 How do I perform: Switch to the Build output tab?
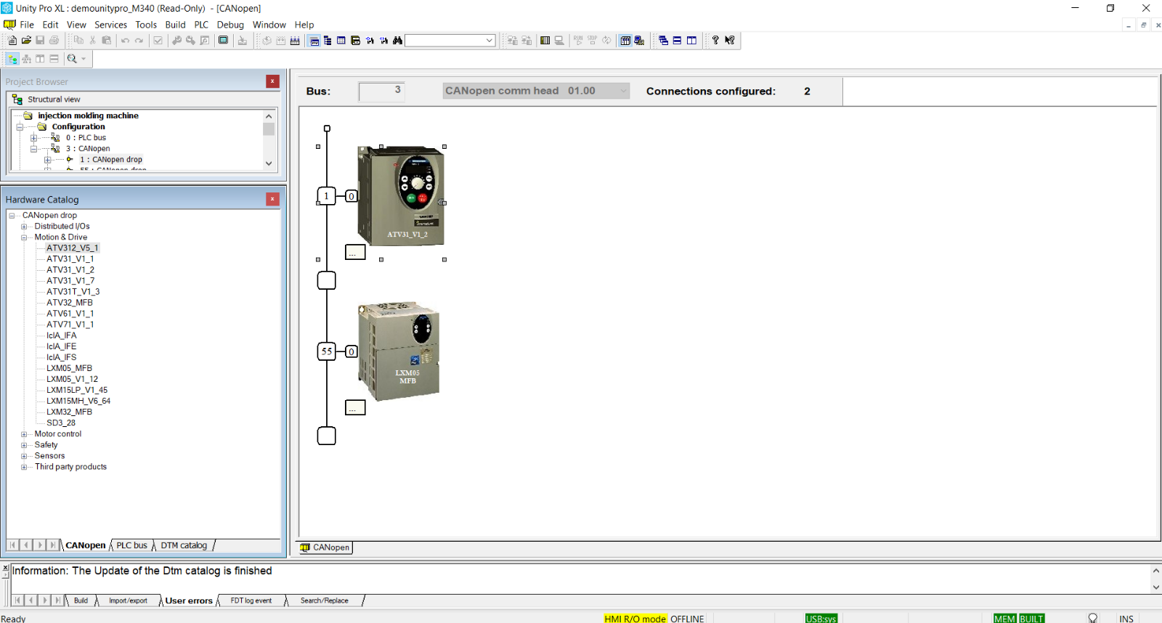click(x=81, y=600)
